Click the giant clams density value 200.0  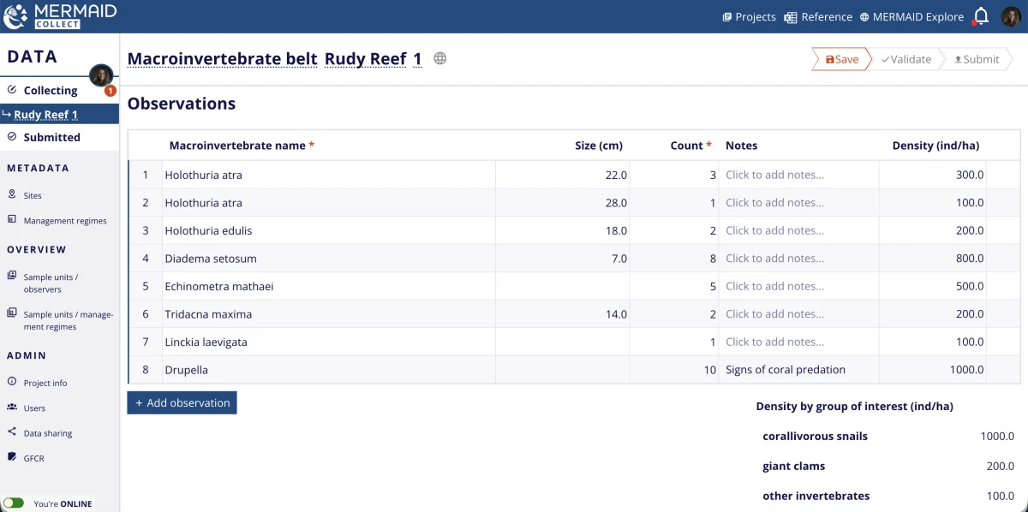point(1000,467)
